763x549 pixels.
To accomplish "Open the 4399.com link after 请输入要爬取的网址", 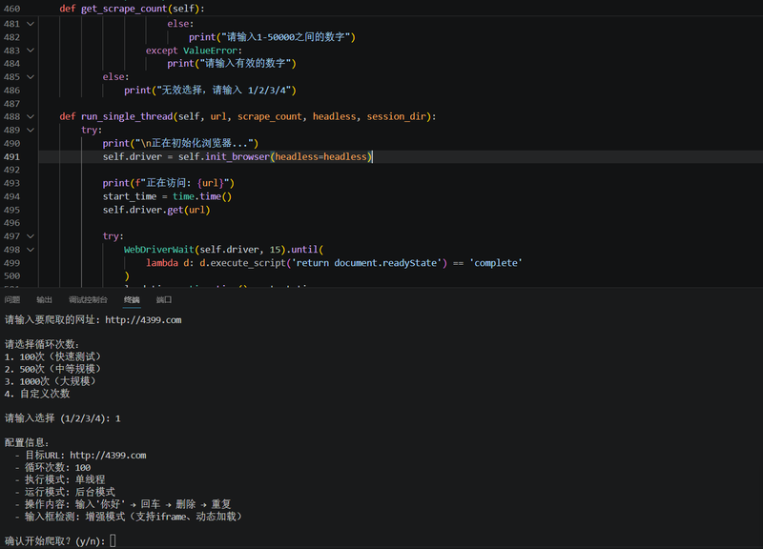I will (143, 320).
